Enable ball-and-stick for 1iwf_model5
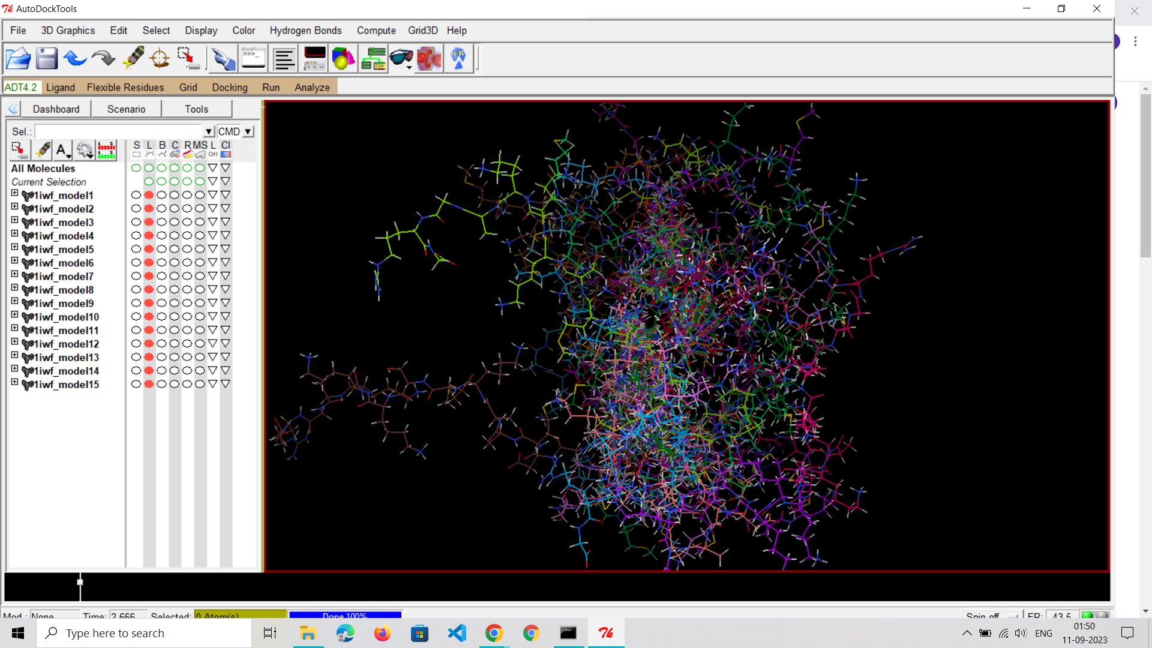The width and height of the screenshot is (1152, 648). click(x=162, y=249)
